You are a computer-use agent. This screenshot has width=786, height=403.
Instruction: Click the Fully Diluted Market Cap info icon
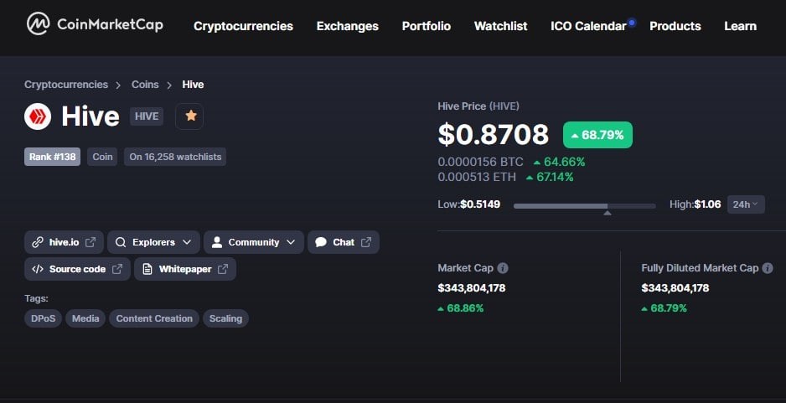tap(767, 268)
